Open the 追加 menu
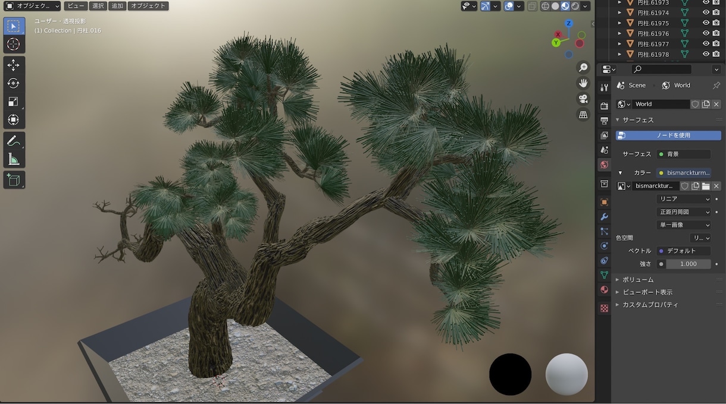Image resolution: width=726 pixels, height=404 pixels. [x=117, y=6]
